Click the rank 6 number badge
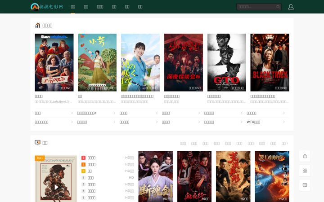The height and width of the screenshot is (202, 324). tap(83, 191)
